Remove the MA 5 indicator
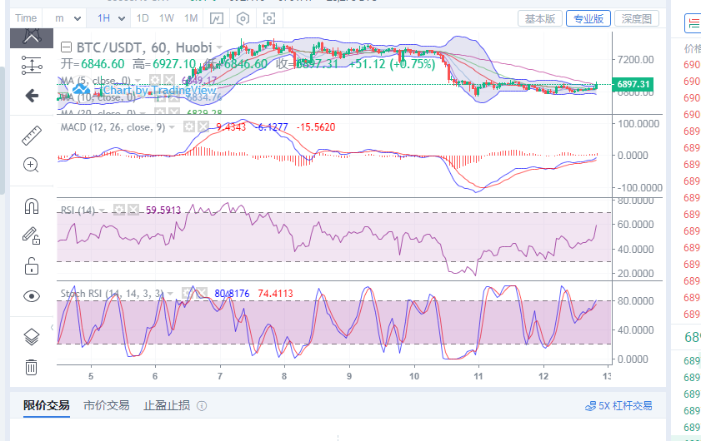Viewport: 701px width, 441px height. pos(168,80)
